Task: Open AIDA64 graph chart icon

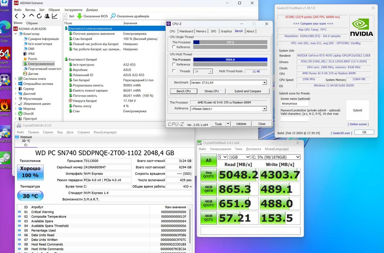Action: click(55, 16)
